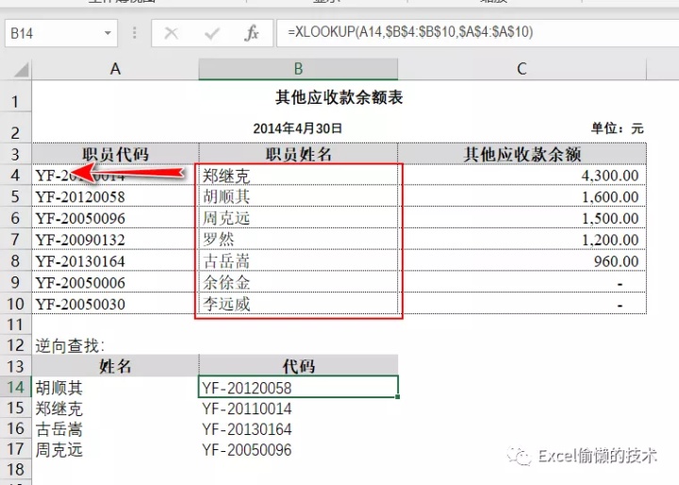Screen dimensions: 679x485
Task: Select column A header
Action: click(115, 69)
